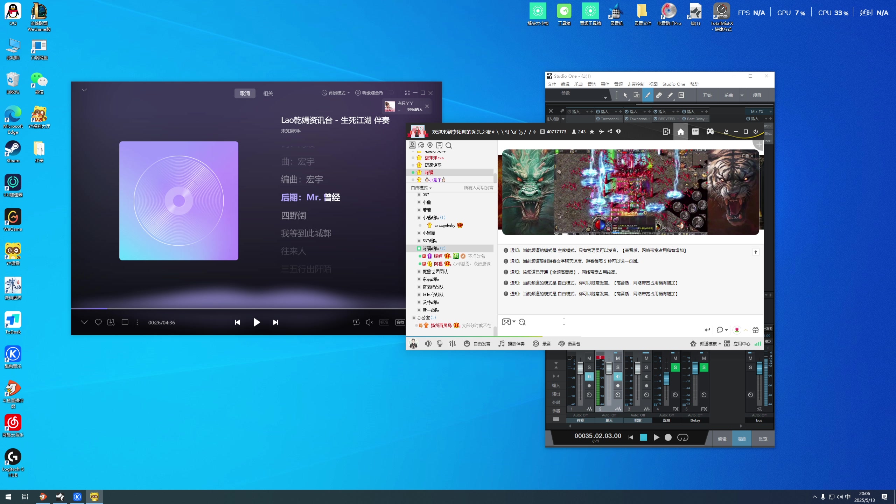
Task: Expand the 乐曲 dropdown arrow in Studio One
Action: point(742,96)
